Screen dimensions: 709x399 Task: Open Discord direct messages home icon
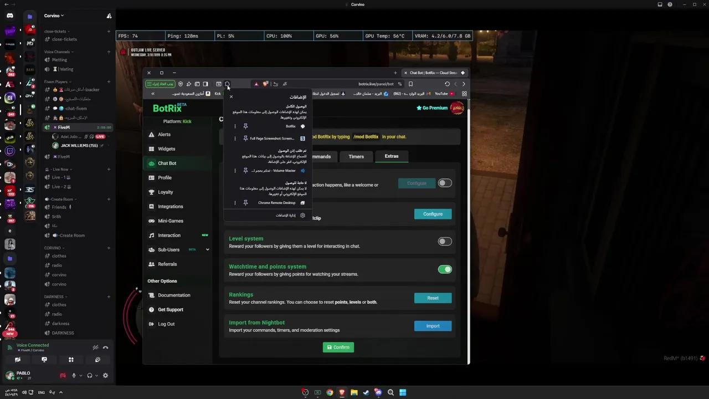coord(9,16)
